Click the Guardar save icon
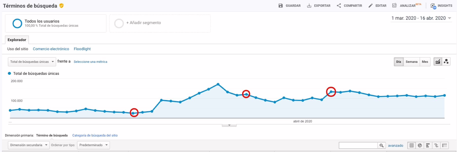The width and height of the screenshot is (457, 152). (x=281, y=6)
